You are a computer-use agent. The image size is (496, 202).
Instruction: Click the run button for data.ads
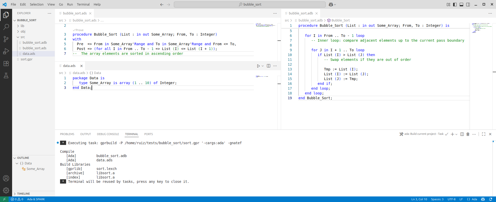258,66
